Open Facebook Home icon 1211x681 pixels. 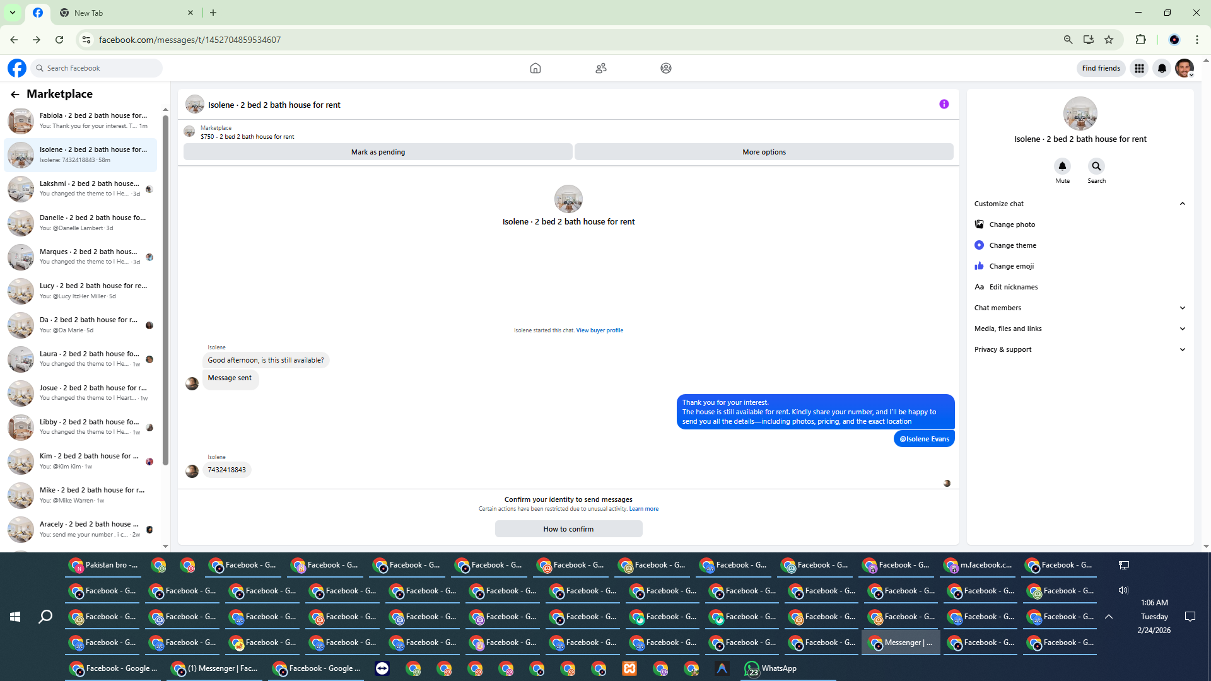click(535, 68)
